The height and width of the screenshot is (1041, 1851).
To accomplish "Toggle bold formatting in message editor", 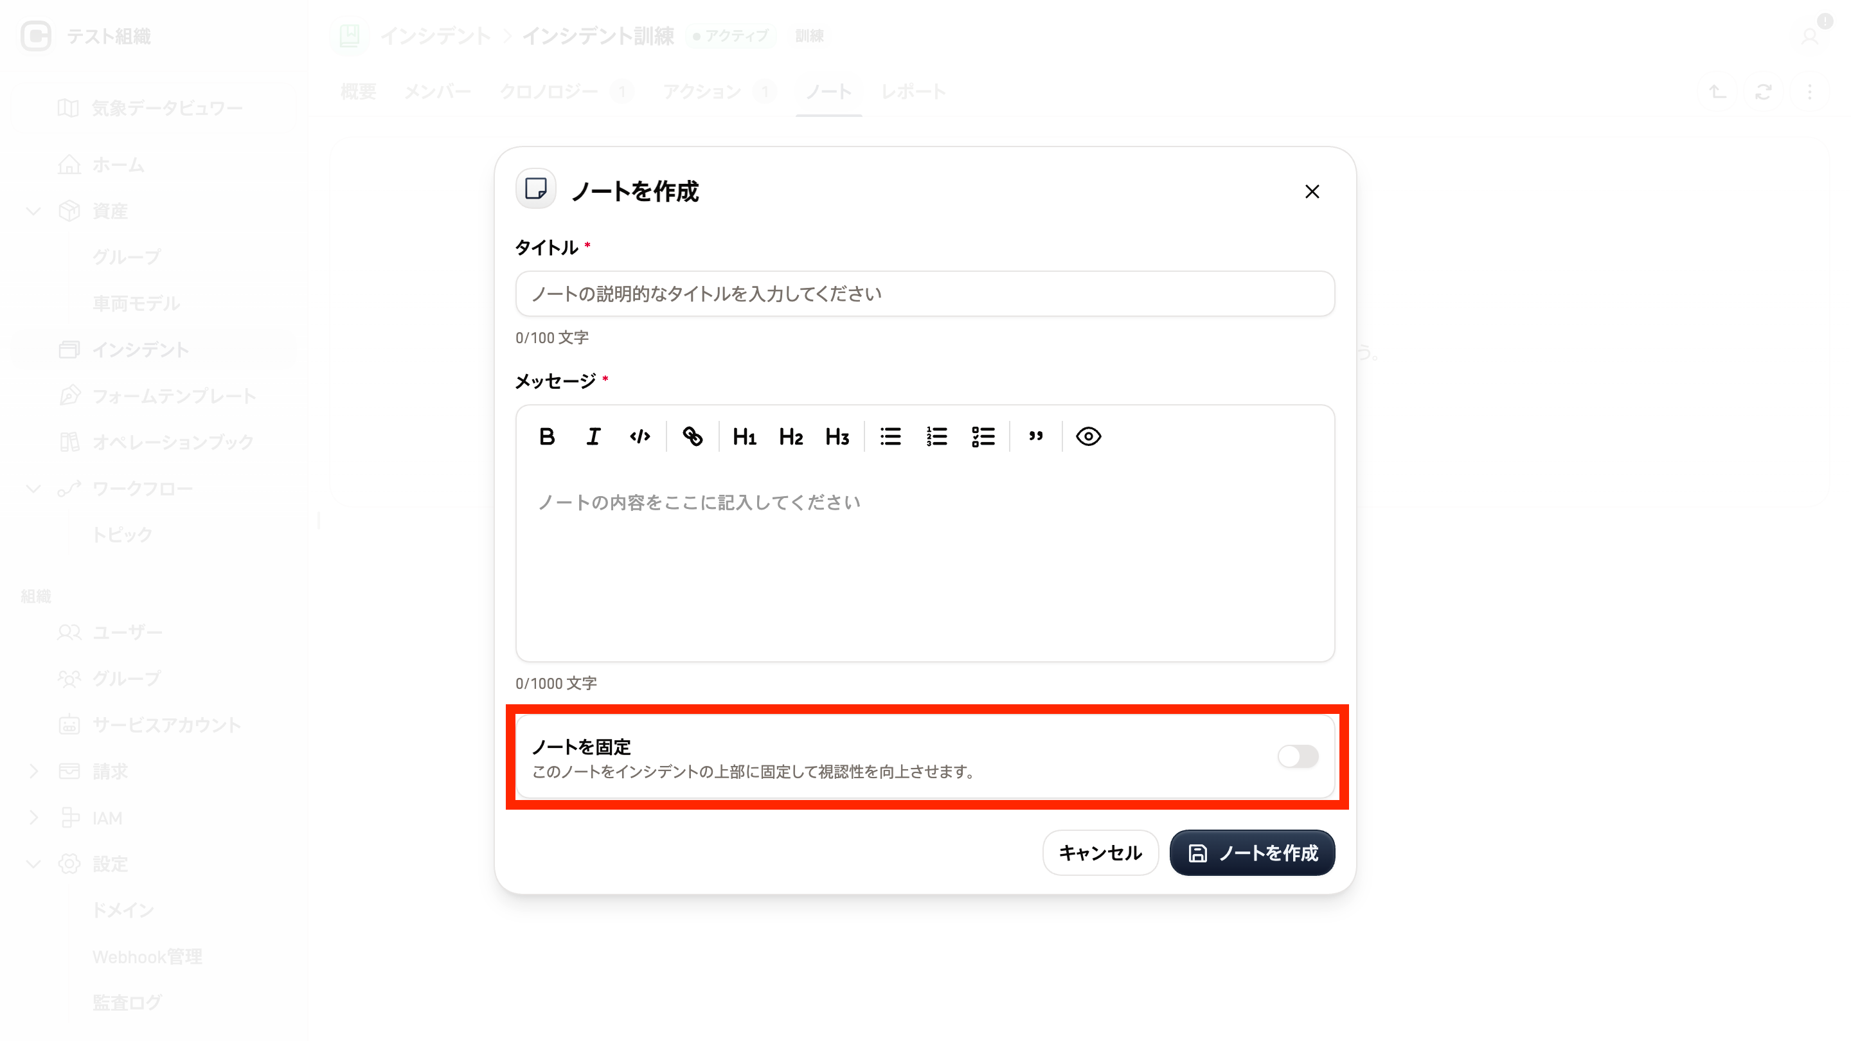I will 547,436.
